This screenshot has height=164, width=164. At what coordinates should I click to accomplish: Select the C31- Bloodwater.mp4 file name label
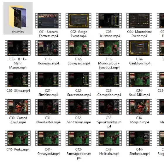click(48, 120)
